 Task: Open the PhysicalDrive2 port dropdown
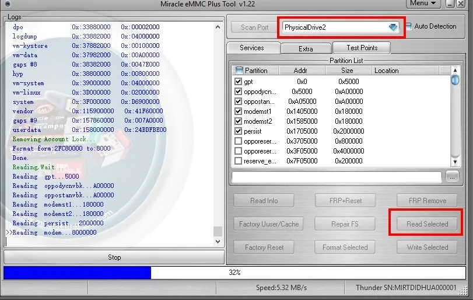[341, 27]
